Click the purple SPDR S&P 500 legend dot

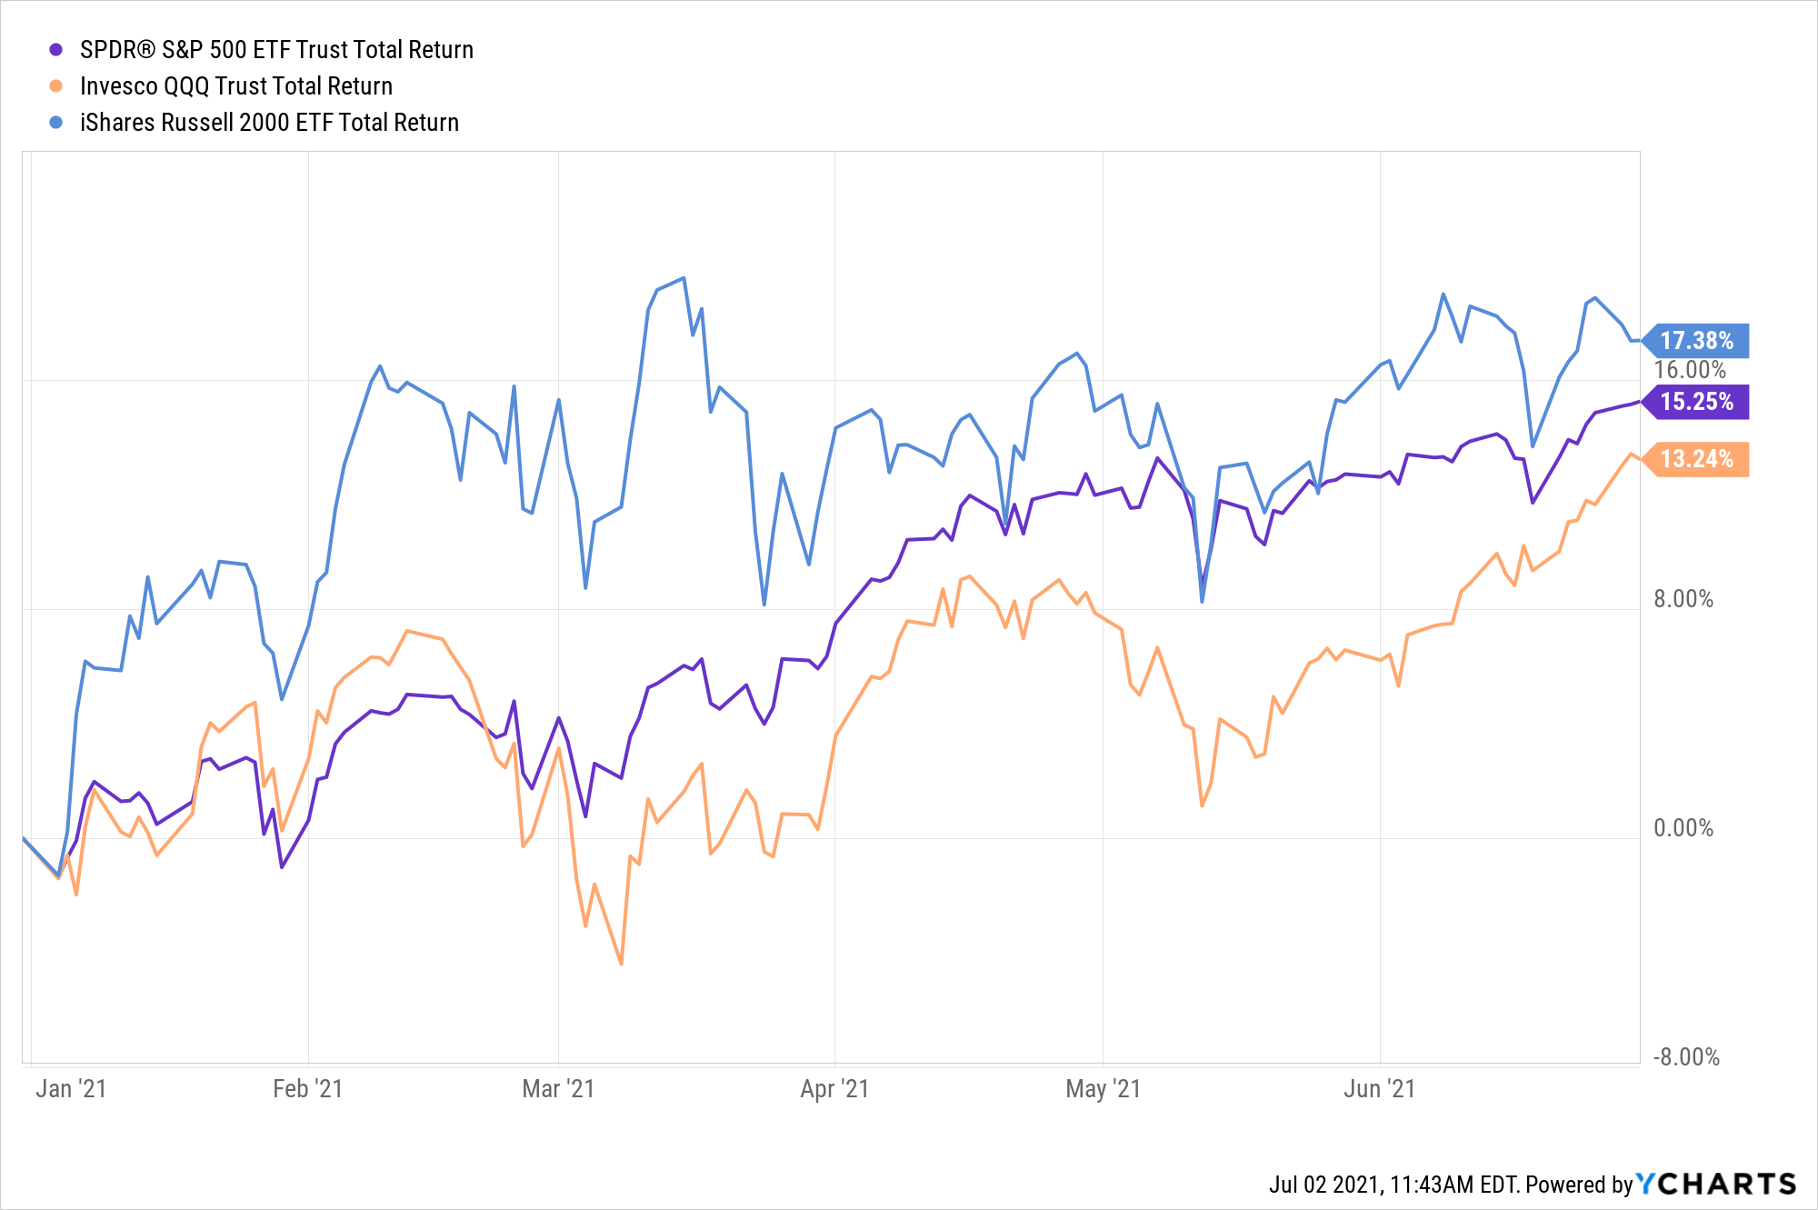click(x=56, y=50)
